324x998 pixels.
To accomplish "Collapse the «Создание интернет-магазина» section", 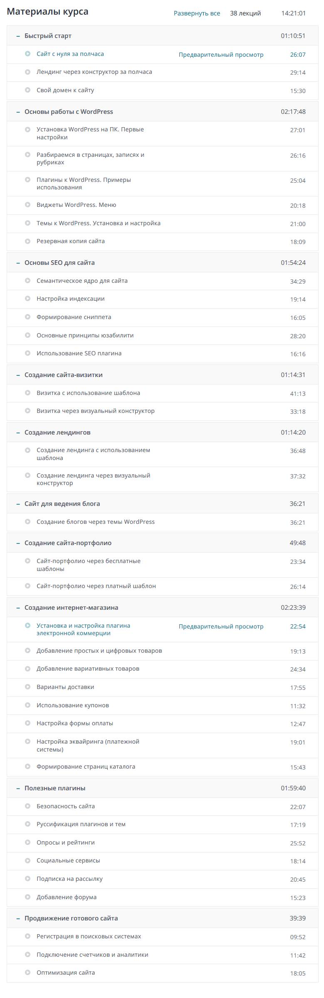I will pos(17,607).
